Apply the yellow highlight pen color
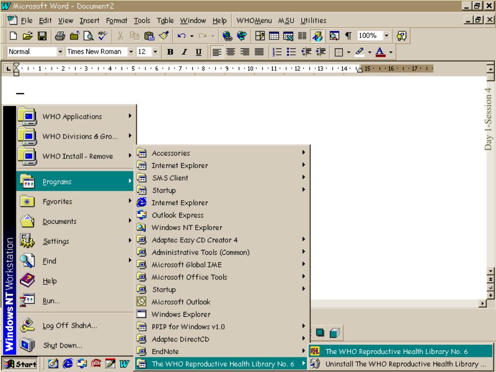This screenshot has width=496, height=372. 360,52
